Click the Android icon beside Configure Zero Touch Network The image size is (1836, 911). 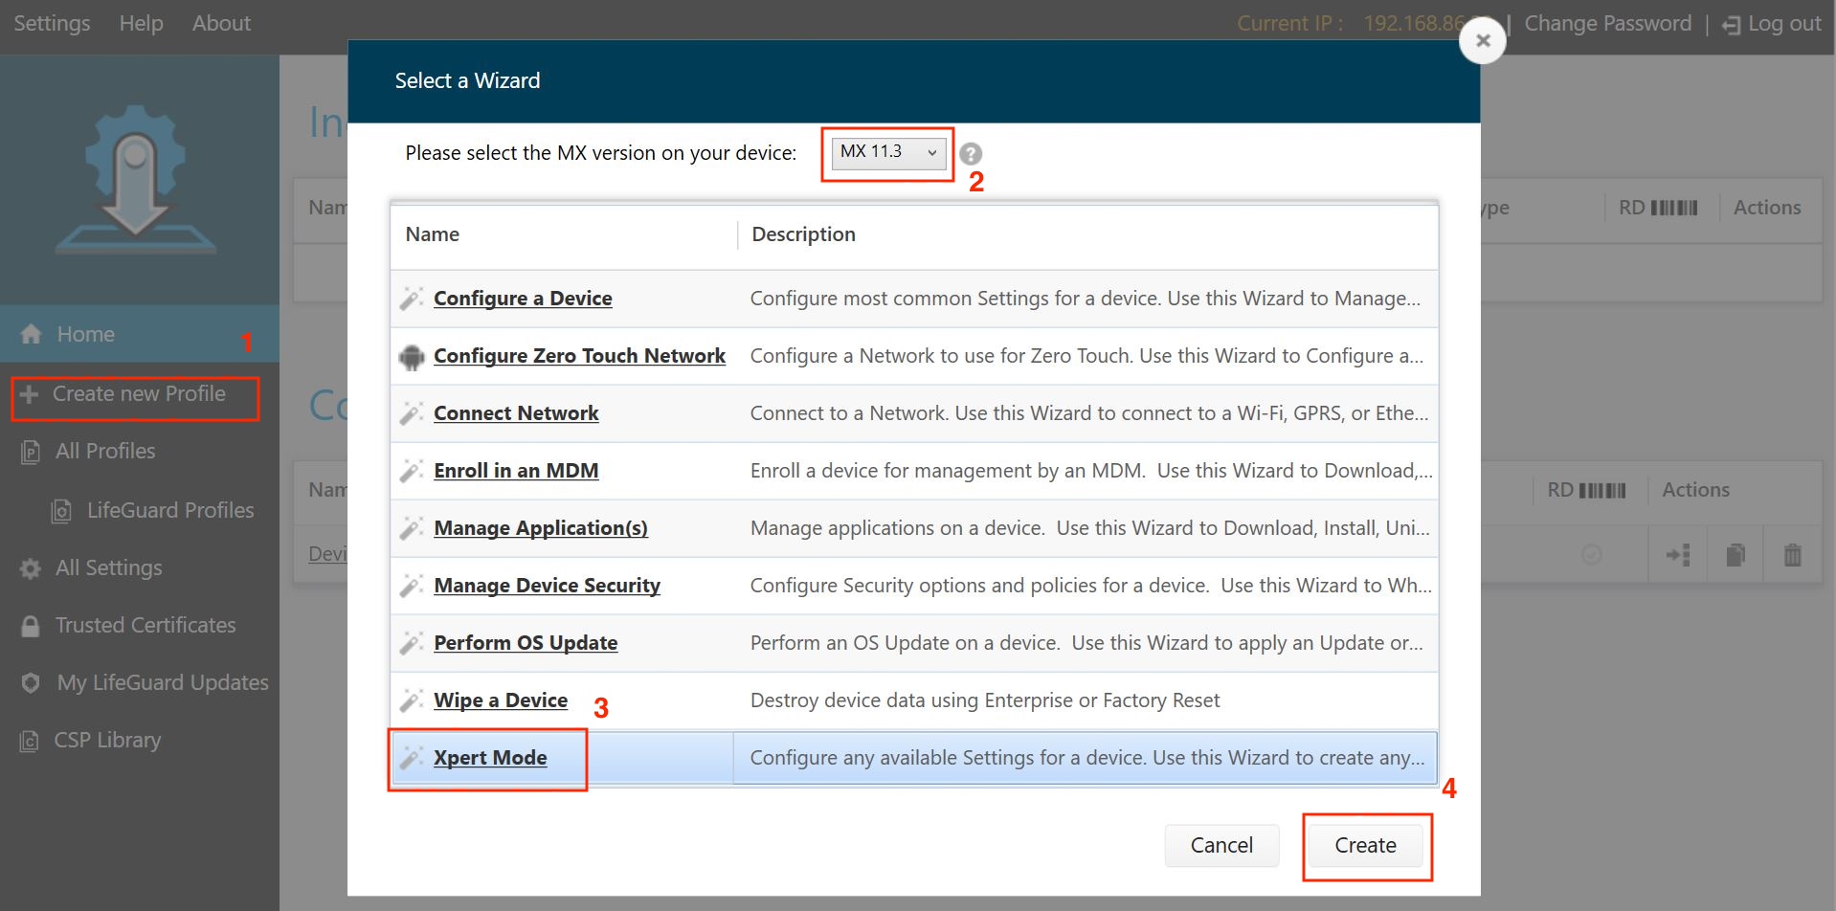click(412, 357)
